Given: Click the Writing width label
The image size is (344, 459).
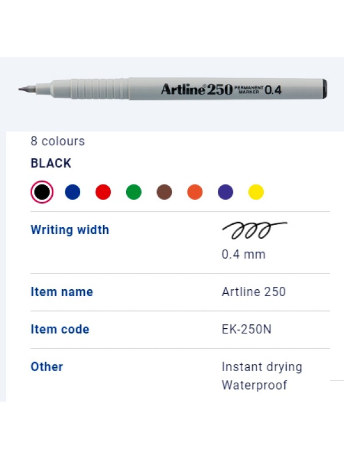Looking at the screenshot, I should pos(70,230).
